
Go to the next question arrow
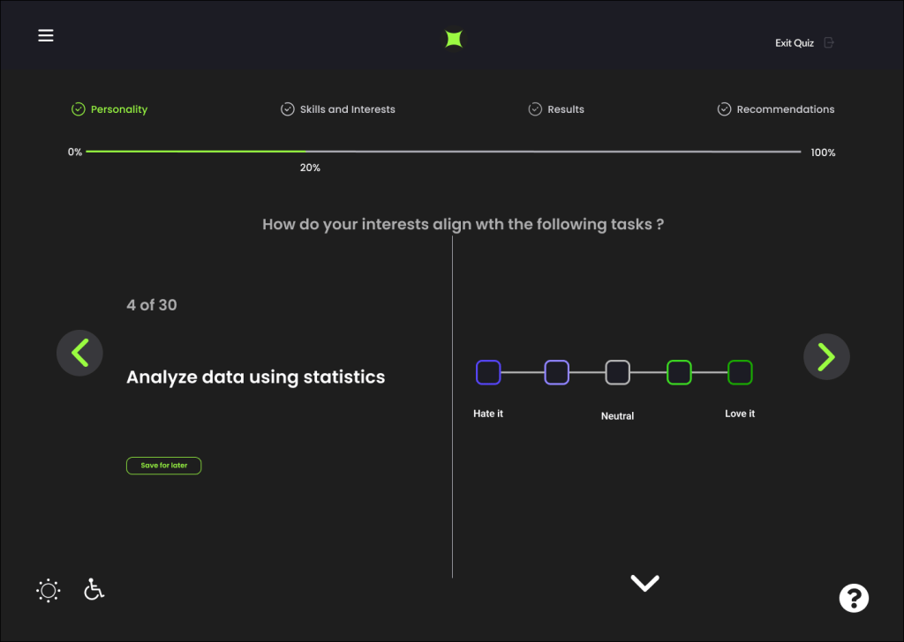[x=826, y=356]
